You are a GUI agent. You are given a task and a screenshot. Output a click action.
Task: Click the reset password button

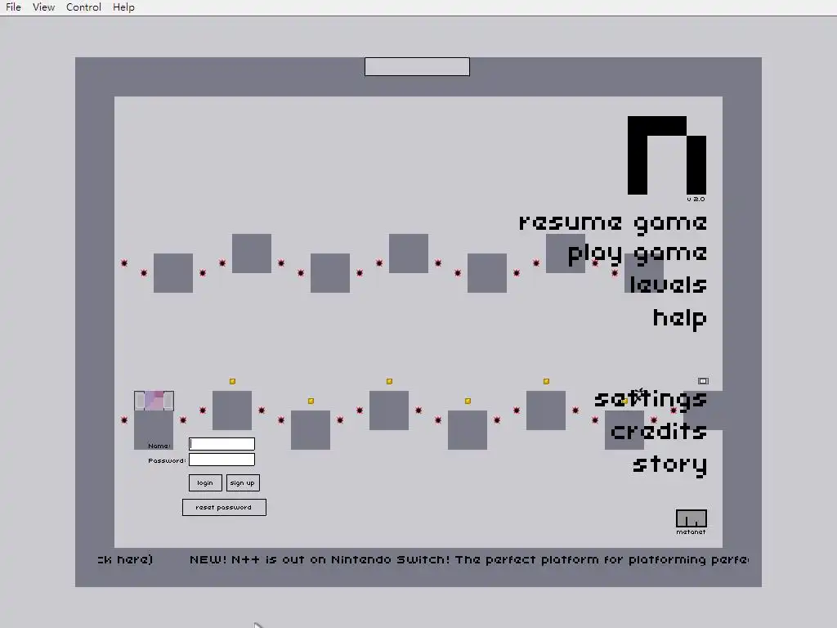pyautogui.click(x=224, y=507)
